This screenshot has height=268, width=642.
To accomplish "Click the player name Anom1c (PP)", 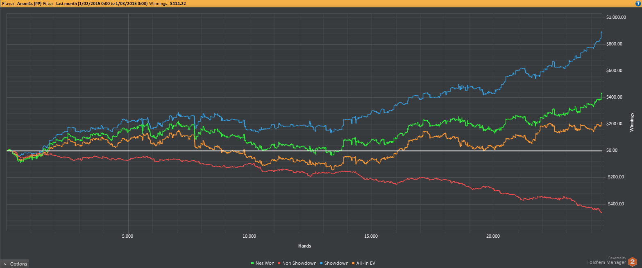I will pos(29,3).
